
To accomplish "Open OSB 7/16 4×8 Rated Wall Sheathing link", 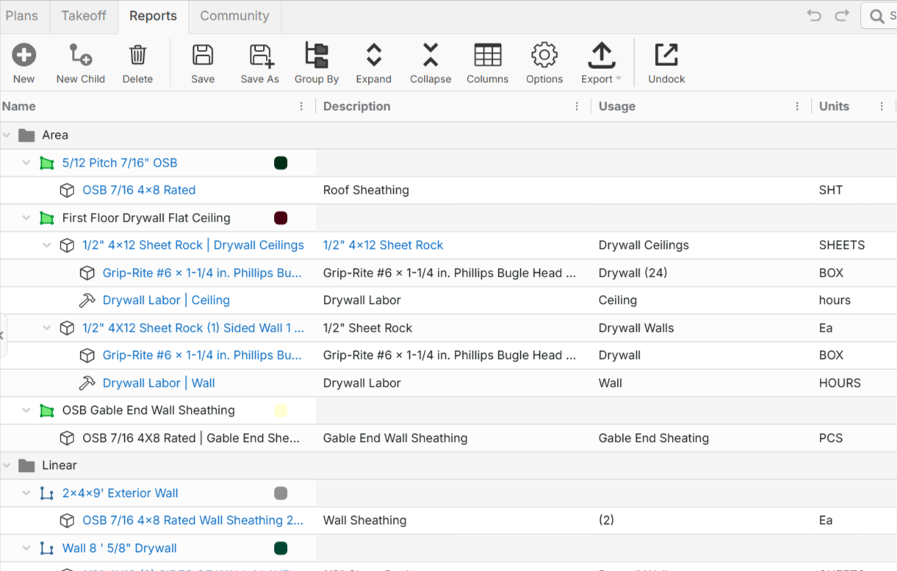I will pyautogui.click(x=193, y=520).
